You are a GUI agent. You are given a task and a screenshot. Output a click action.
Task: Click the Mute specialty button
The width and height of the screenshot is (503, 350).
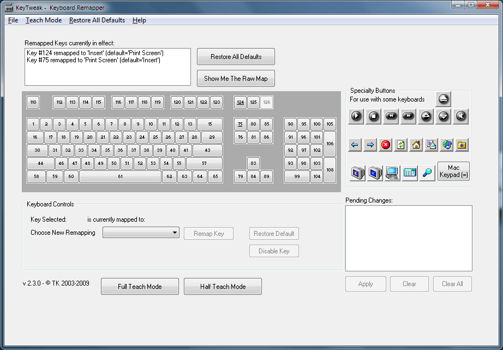click(x=461, y=116)
